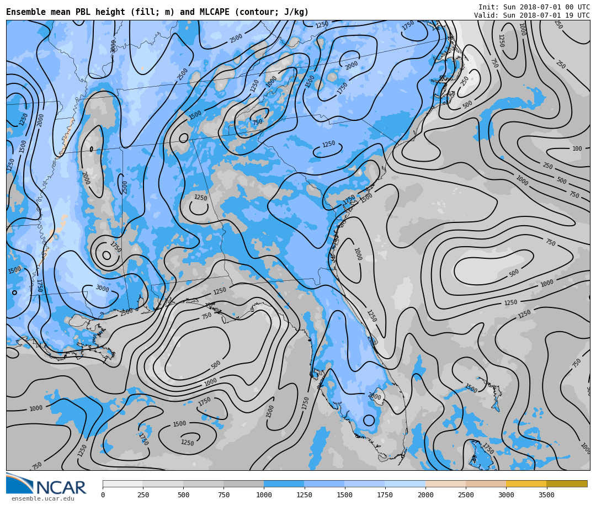
Task: Click the NCAR logo
Action: click(46, 483)
